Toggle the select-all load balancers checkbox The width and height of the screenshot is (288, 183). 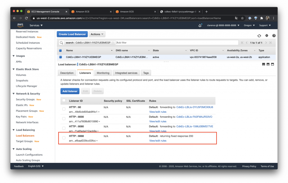click(x=60, y=50)
